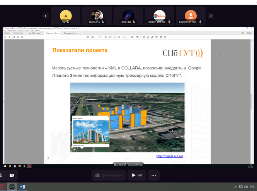This screenshot has width=257, height=191.
Task: Click the rotate icon in Acrobat toolbar
Action: tap(165, 37)
